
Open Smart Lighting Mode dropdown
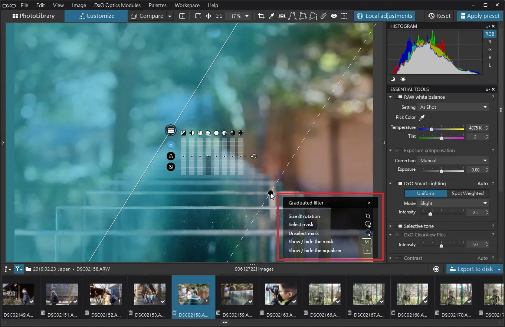click(x=453, y=203)
